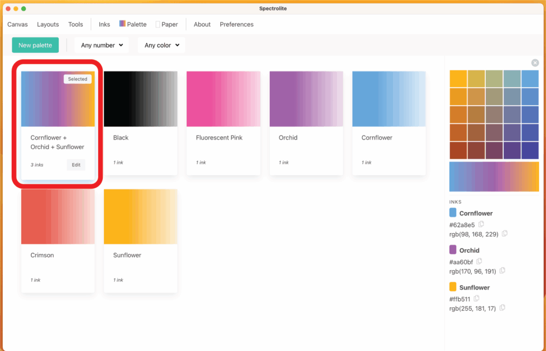Click the Sunflower ink color swatch
Viewport: 546px width, 351px height.
(x=453, y=287)
